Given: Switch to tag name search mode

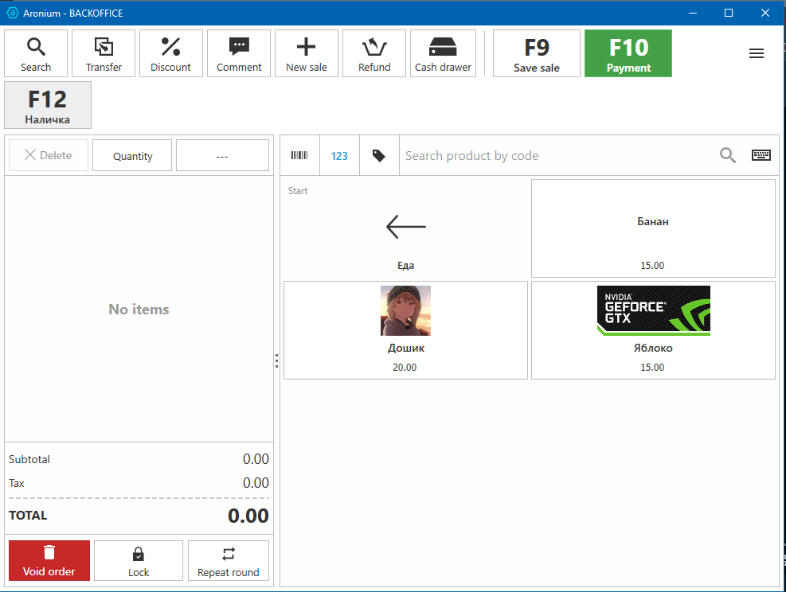Looking at the screenshot, I should [379, 156].
